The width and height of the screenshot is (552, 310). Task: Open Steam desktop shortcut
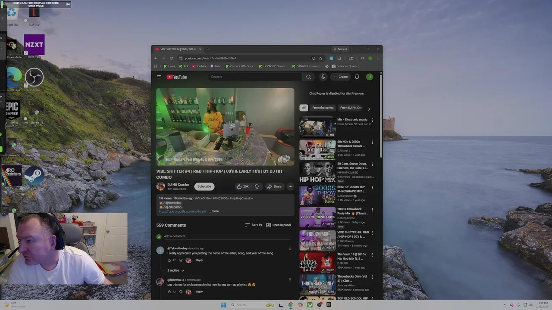coord(34,178)
